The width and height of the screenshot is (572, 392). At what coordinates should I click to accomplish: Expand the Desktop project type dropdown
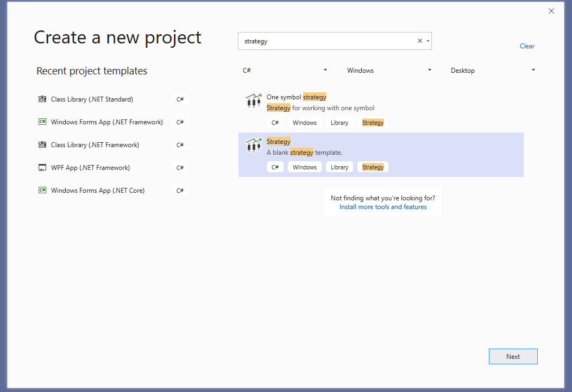click(493, 71)
